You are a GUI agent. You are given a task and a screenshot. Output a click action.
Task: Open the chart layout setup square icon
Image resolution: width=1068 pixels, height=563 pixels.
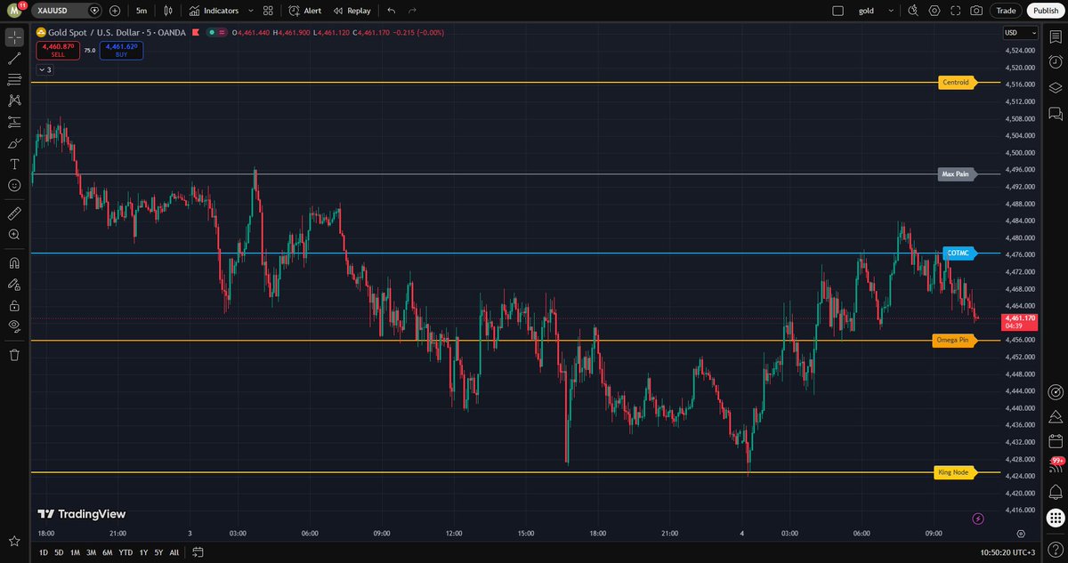coord(837,11)
